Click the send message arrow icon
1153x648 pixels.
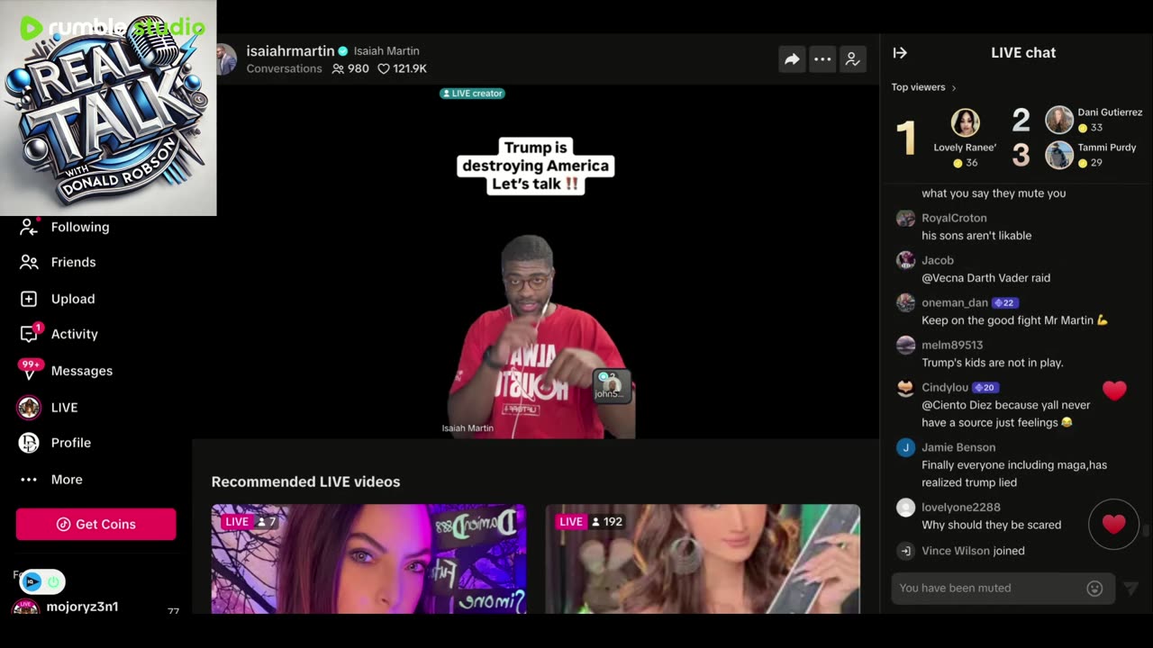[x=1130, y=589]
